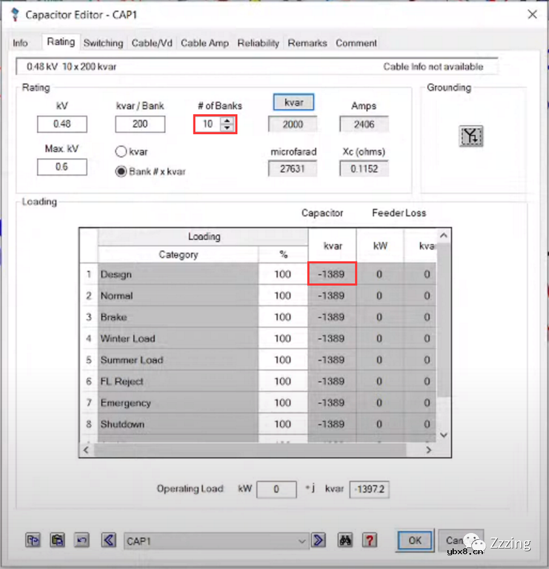Click the paste clipboard icon

(x=57, y=540)
